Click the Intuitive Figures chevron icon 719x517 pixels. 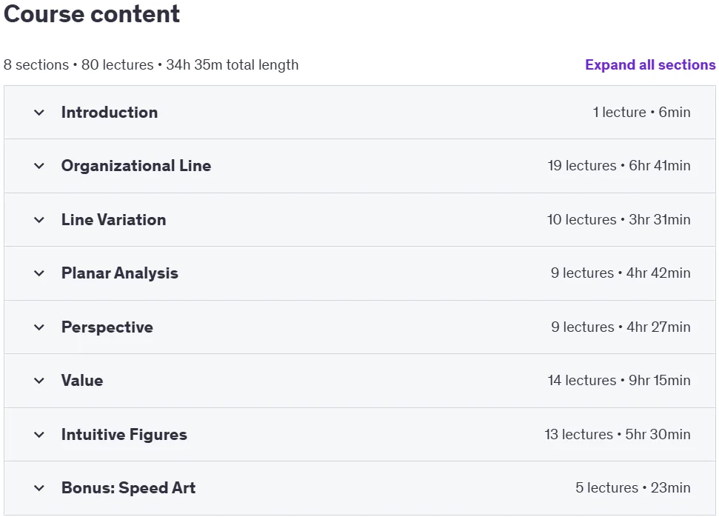(x=39, y=435)
